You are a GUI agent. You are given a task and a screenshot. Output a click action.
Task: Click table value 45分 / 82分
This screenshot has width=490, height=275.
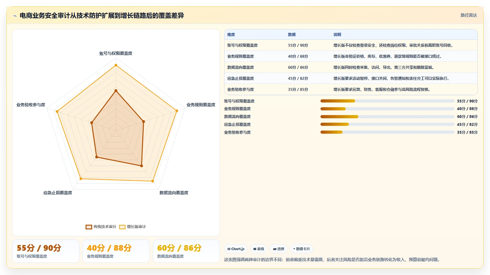(x=298, y=79)
